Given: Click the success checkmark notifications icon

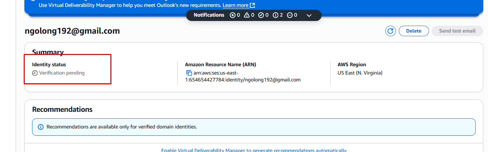Looking at the screenshot, I should [261, 15].
